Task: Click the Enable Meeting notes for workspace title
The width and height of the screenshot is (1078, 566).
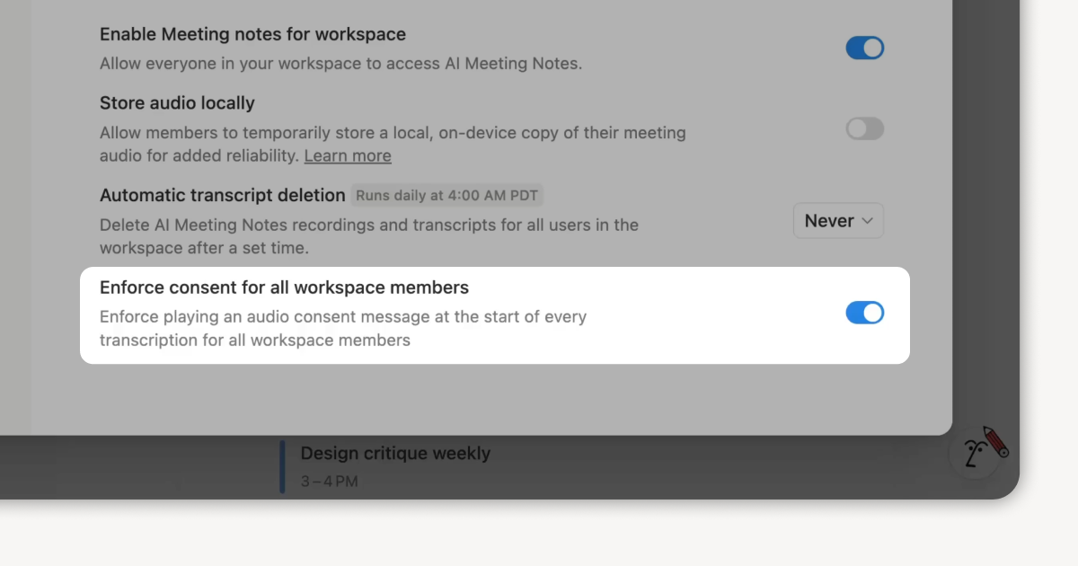Action: pyautogui.click(x=252, y=34)
